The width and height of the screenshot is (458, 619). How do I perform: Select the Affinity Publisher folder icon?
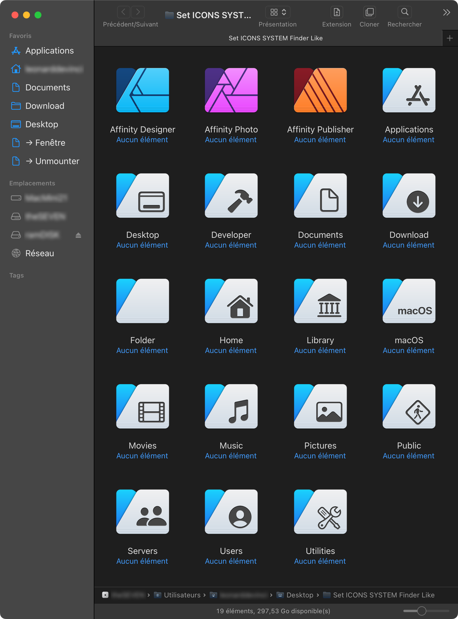point(320,90)
